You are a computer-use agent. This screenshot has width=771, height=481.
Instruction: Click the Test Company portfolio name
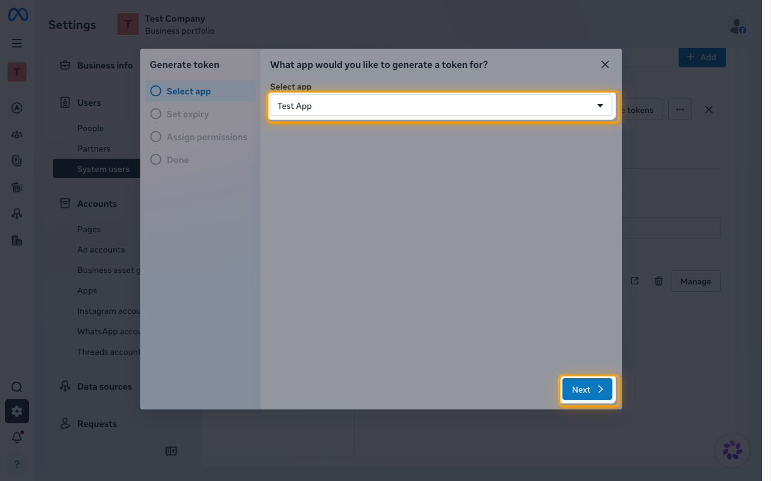(175, 19)
